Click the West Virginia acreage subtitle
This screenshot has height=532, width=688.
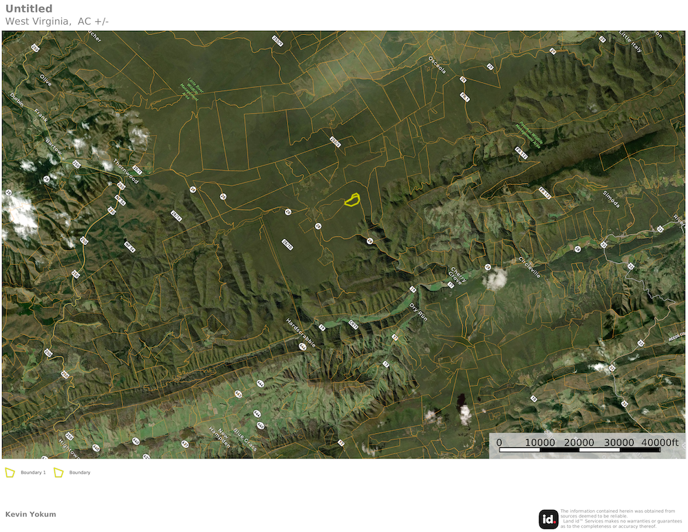(x=57, y=21)
